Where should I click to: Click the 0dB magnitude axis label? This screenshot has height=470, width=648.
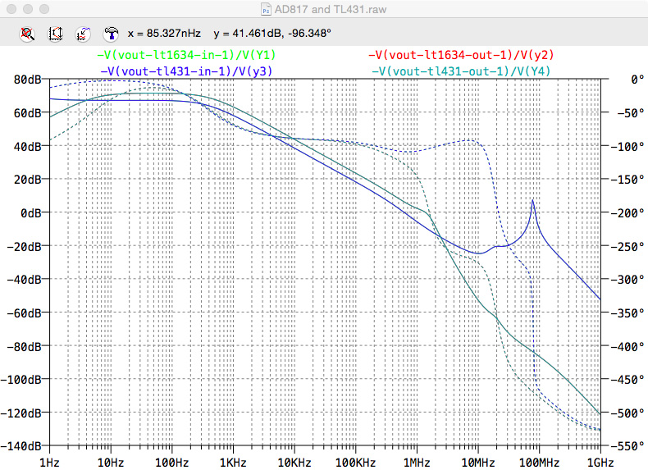(31, 213)
